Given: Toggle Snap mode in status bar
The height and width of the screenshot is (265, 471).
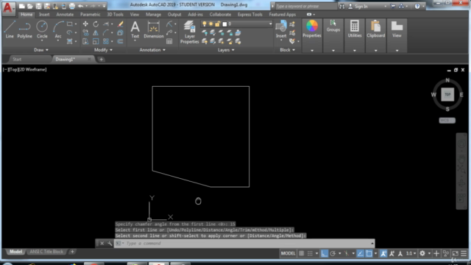Looking at the screenshot, I should [x=310, y=253].
